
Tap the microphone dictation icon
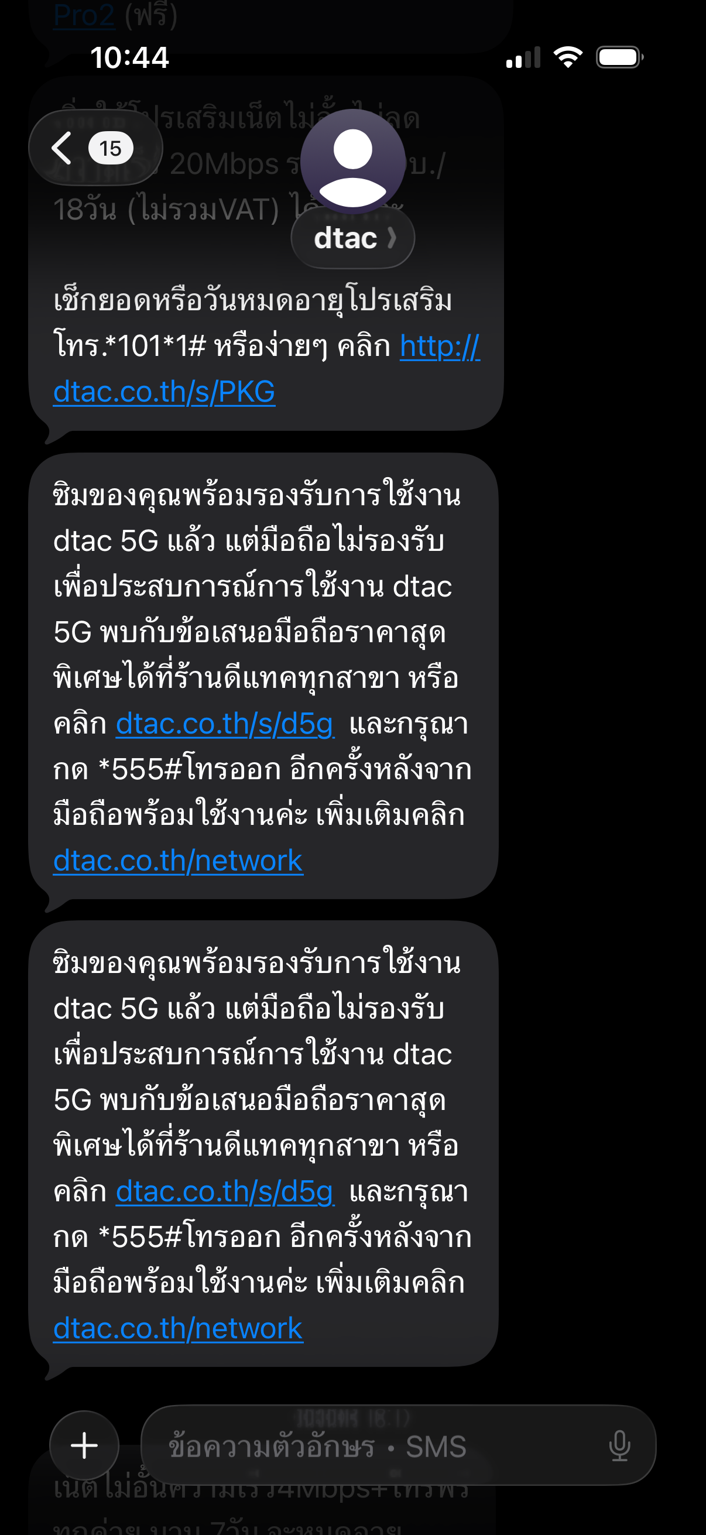pyautogui.click(x=619, y=1445)
